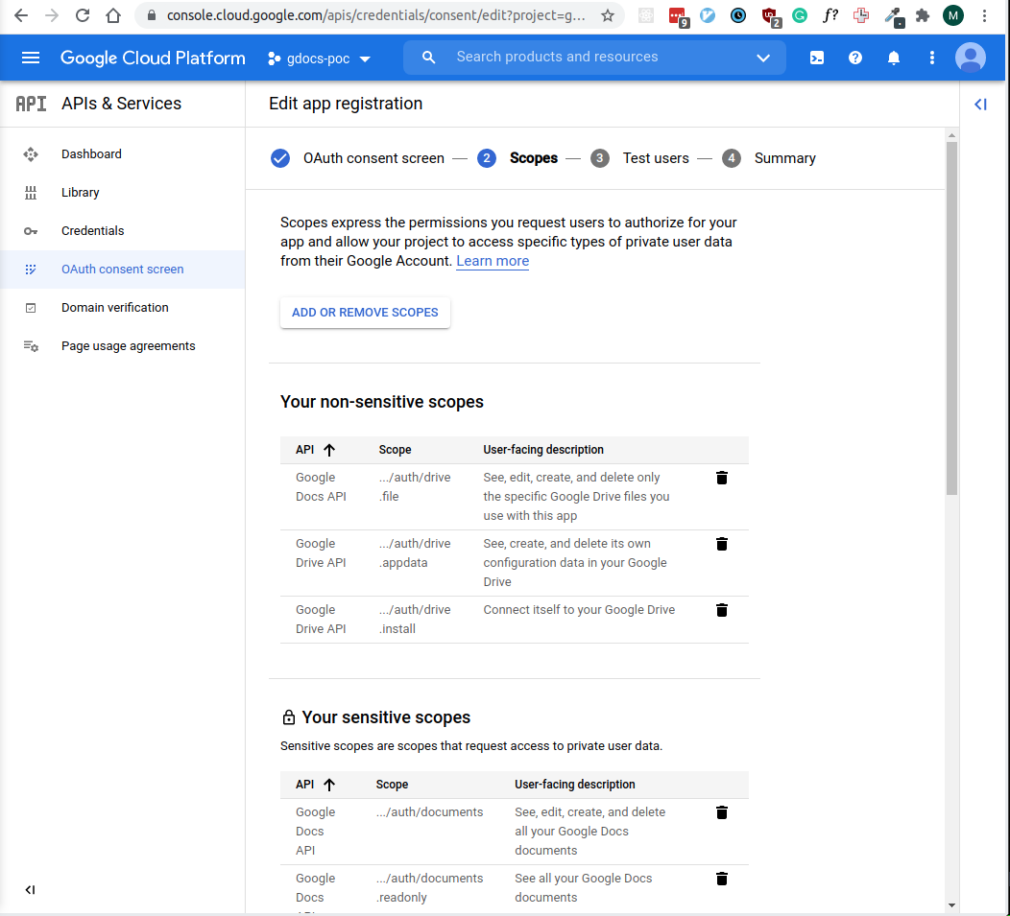Click ADD OR REMOVE SCOPES button
Screen dimensions: 1010x916
[x=365, y=313]
